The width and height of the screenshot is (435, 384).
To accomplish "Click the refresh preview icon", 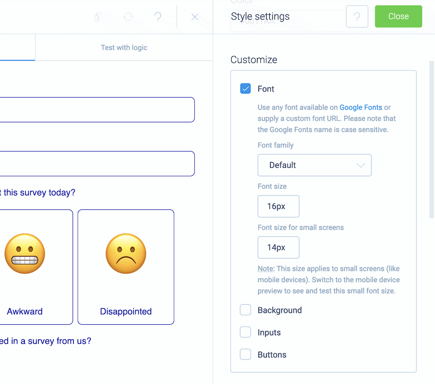I will coord(128,17).
